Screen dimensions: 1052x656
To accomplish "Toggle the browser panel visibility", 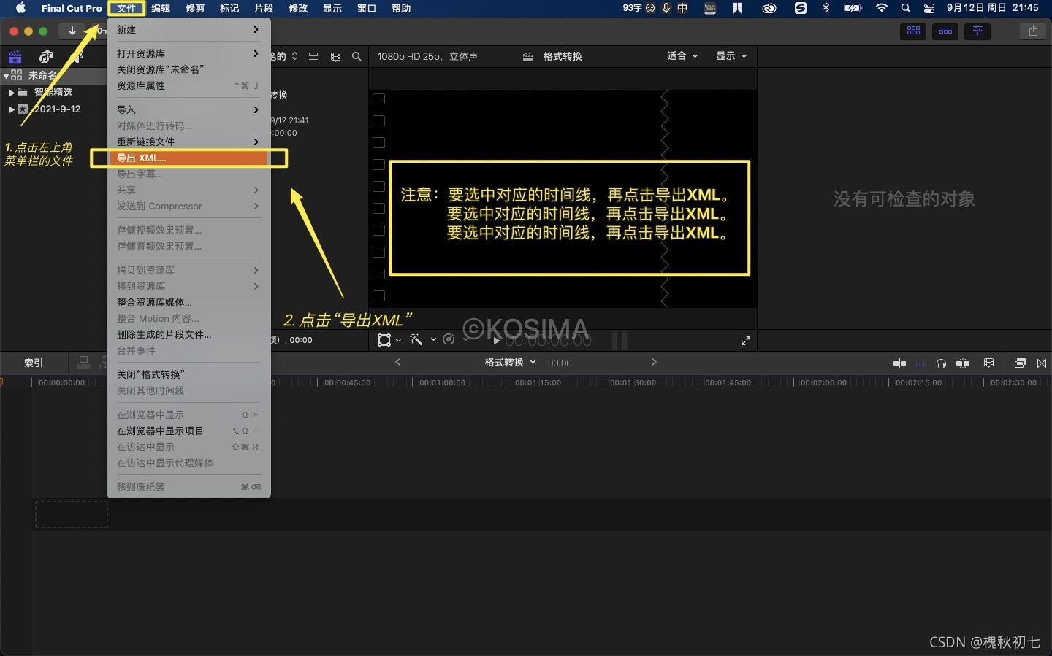I will [x=913, y=31].
